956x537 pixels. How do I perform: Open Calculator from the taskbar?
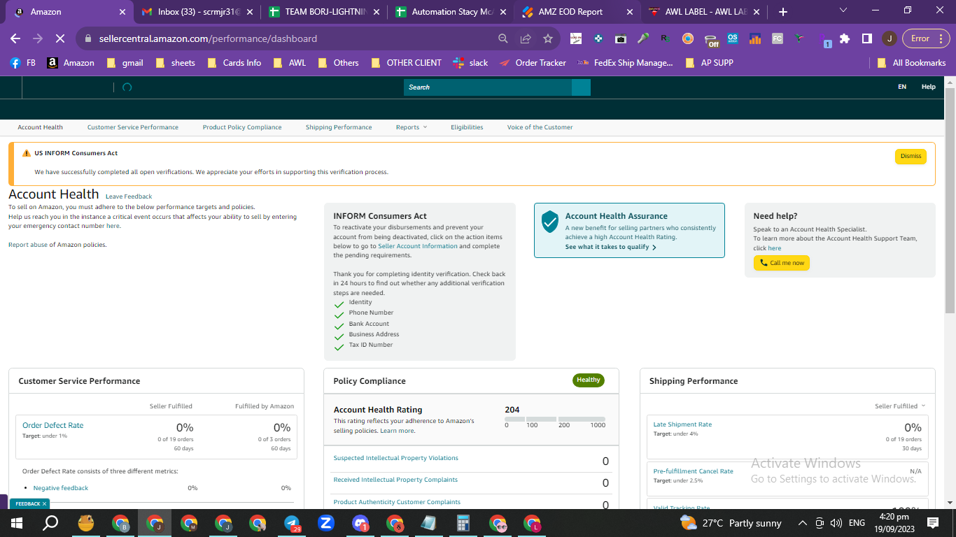point(463,523)
